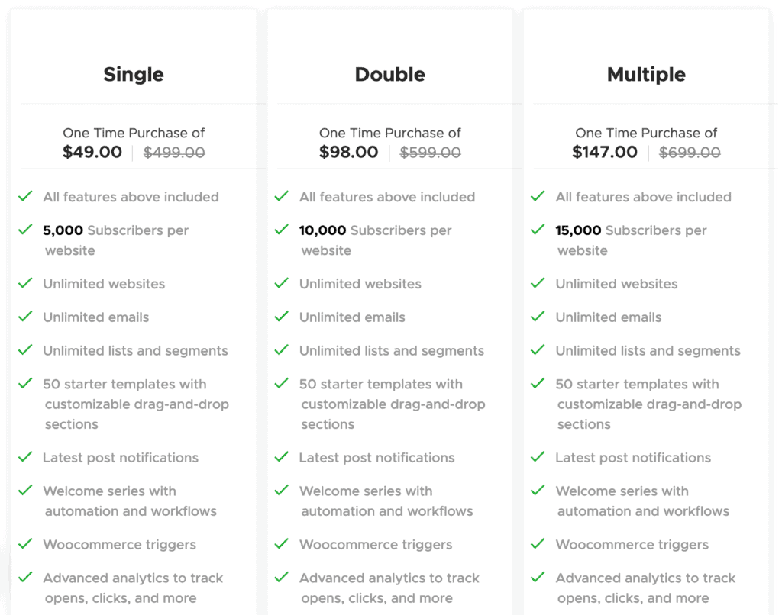Click the struck-through $699.00 original price
Viewport: 782px width, 615px height.
click(690, 153)
